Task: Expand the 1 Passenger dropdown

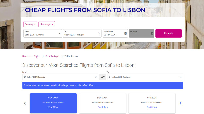Action: coord(46,24)
